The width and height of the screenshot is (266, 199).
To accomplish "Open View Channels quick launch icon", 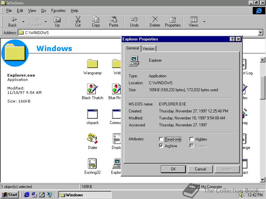I will pos(50,195).
